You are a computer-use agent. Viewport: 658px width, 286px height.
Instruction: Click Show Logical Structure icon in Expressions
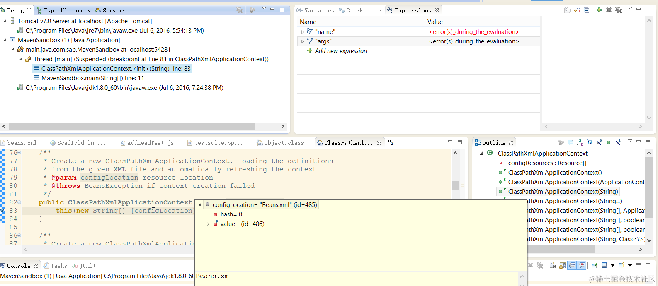point(577,10)
